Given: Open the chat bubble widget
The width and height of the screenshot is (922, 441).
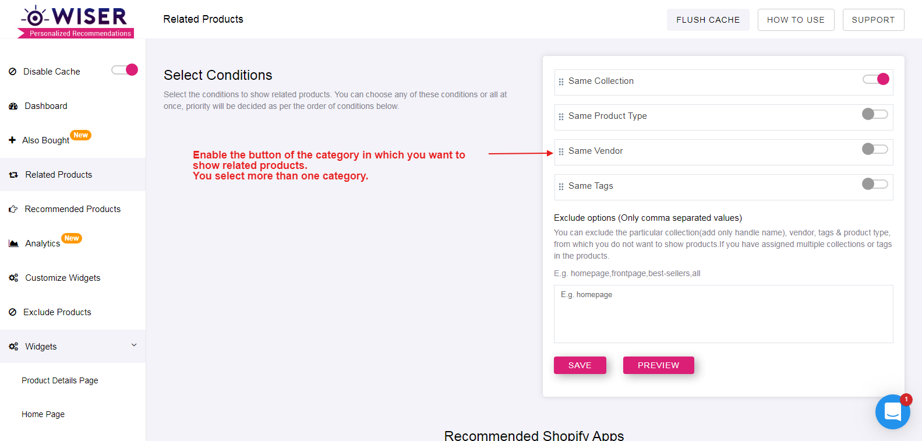Looking at the screenshot, I should (x=892, y=412).
